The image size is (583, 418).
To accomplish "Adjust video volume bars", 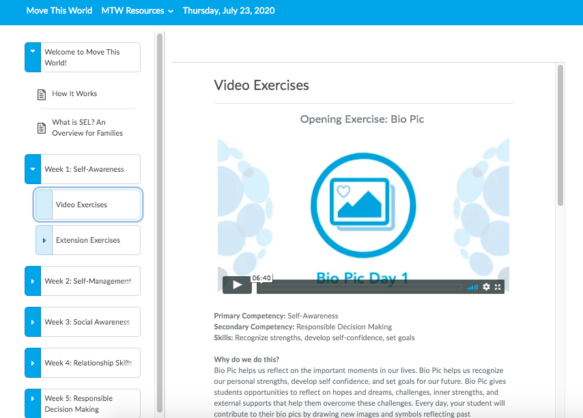I will pos(472,287).
